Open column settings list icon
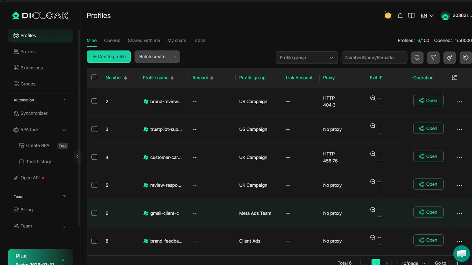The image size is (472, 265). [x=455, y=77]
